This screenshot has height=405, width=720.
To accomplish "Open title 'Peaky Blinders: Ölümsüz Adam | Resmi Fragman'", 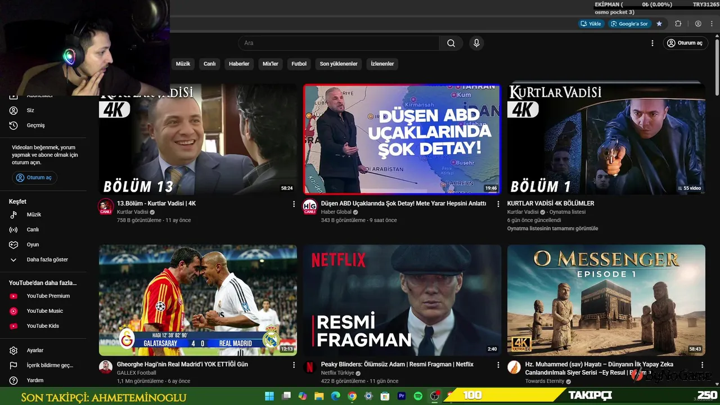I will pyautogui.click(x=397, y=364).
